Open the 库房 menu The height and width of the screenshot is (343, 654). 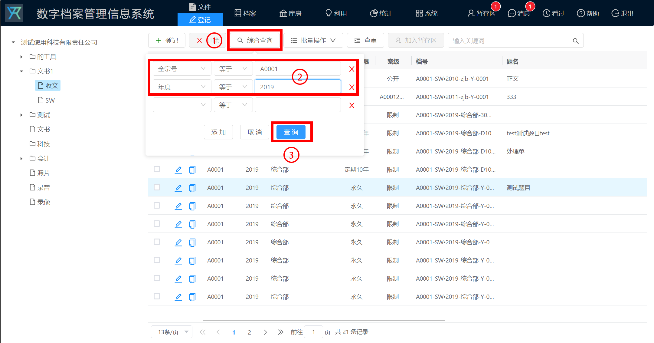tap(290, 13)
